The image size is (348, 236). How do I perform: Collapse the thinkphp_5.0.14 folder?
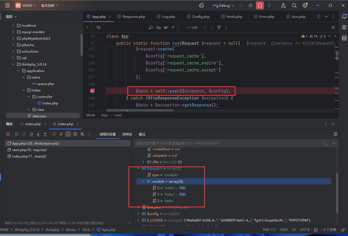pos(13,64)
